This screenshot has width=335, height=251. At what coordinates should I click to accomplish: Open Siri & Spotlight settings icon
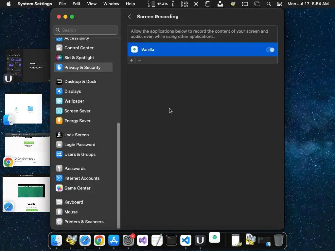(59, 58)
